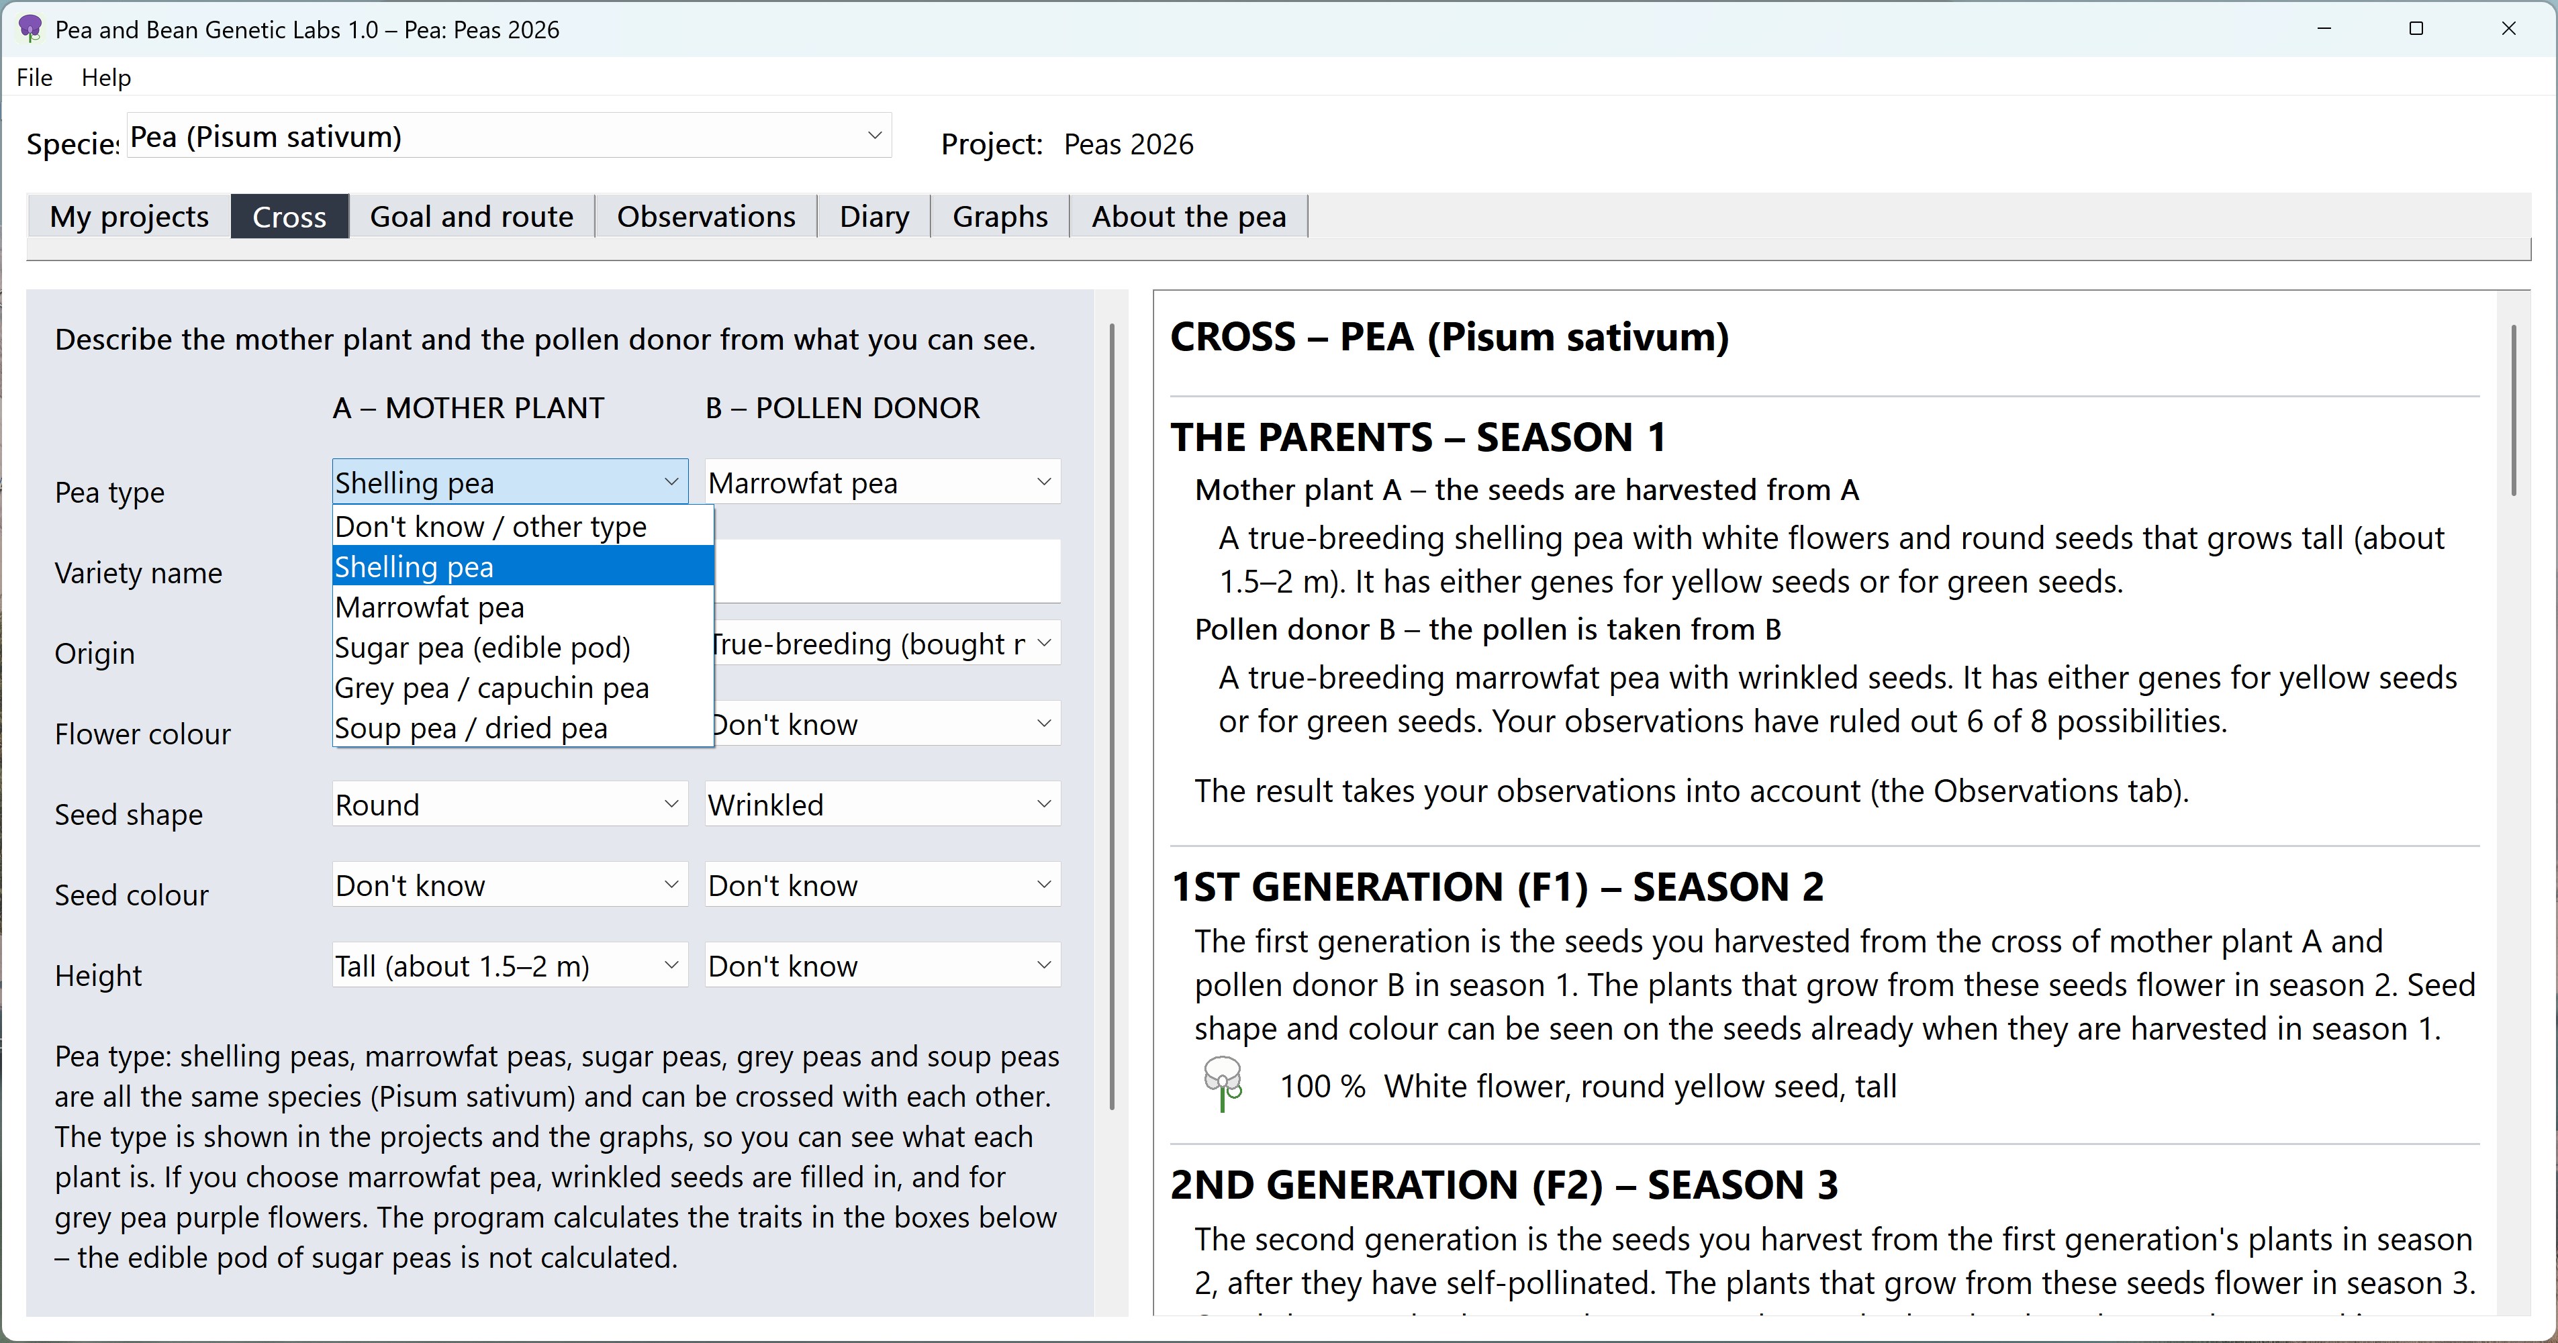This screenshot has height=1343, width=2558.
Task: Click the white flower pea plant icon
Action: (1223, 1085)
